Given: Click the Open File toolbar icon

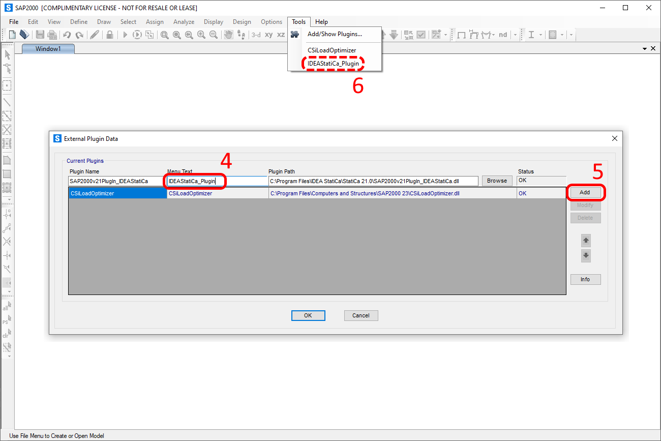Looking at the screenshot, I should [x=24, y=35].
